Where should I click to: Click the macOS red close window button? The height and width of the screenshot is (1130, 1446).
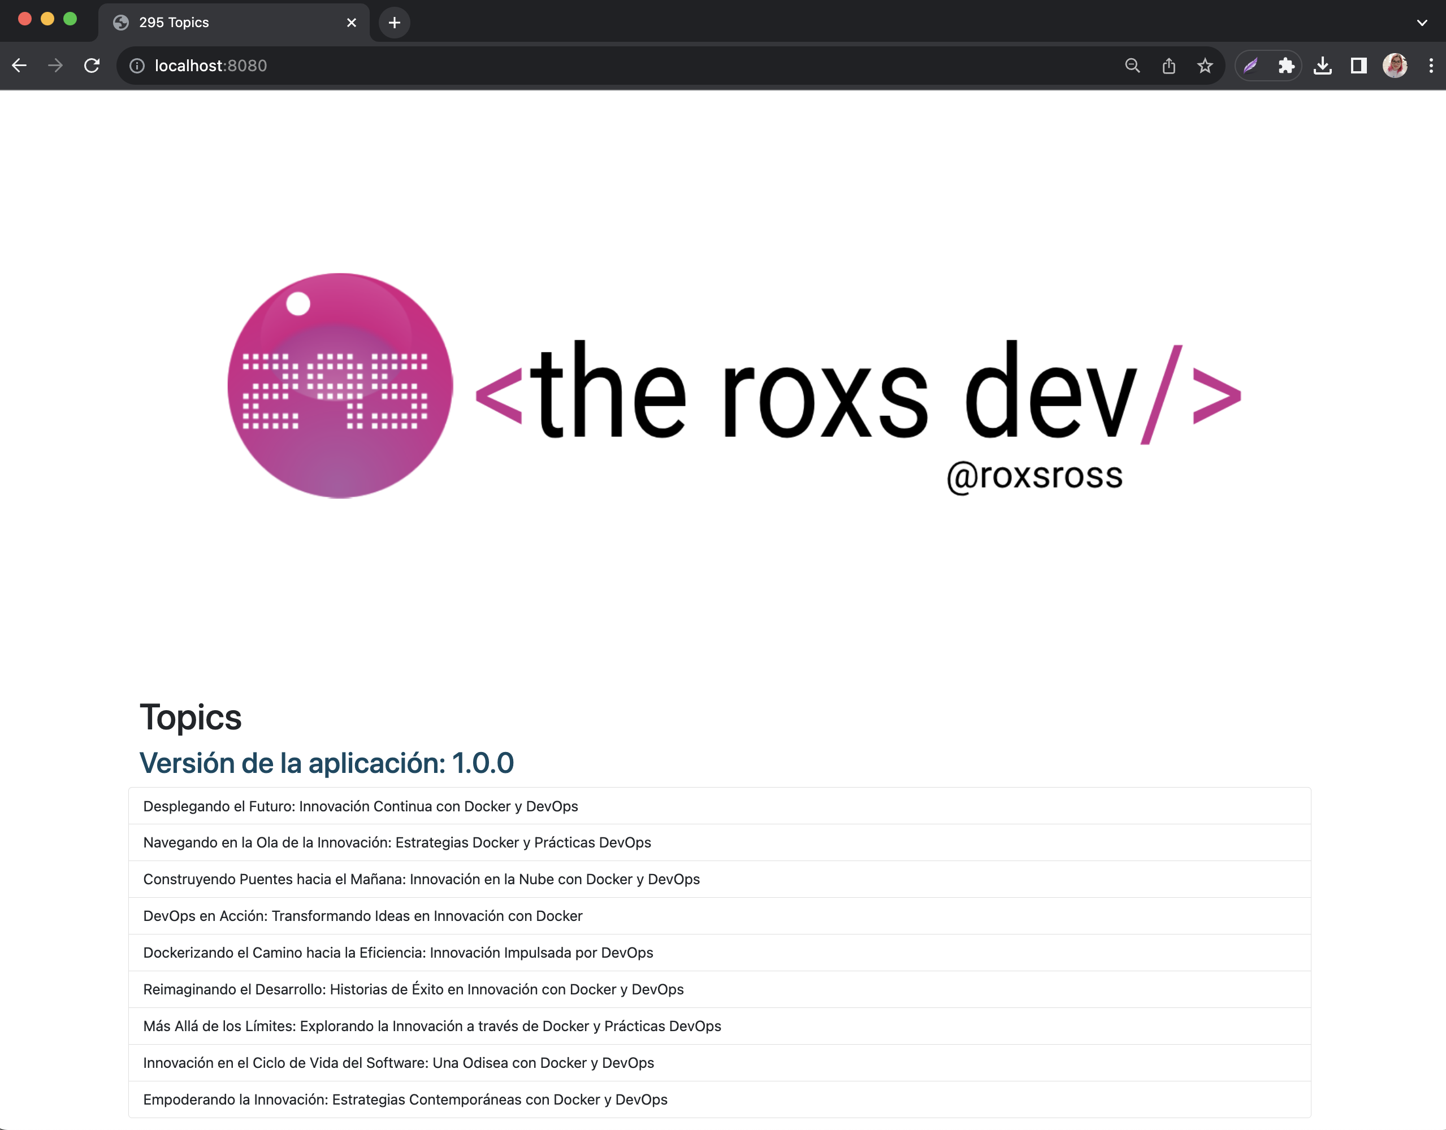[x=25, y=19]
